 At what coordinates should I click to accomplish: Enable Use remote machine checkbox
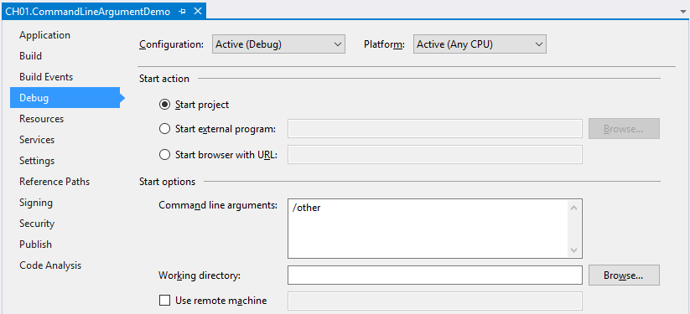[164, 301]
